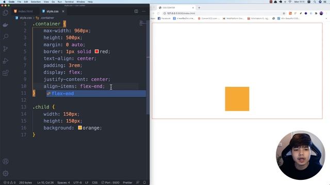Change end of line via LF
Screen dimensions: 330x185
pos(87,182)
